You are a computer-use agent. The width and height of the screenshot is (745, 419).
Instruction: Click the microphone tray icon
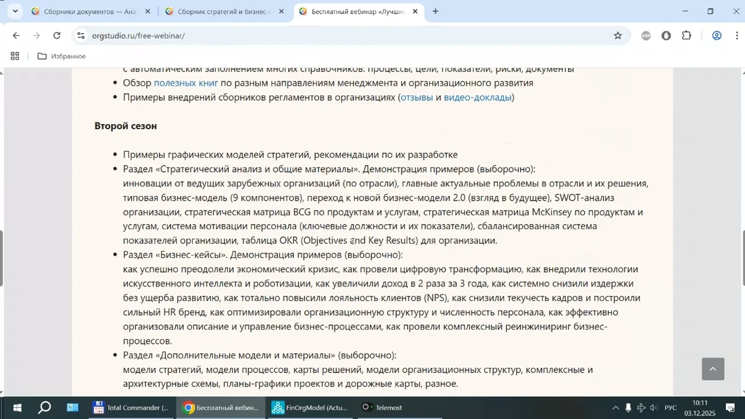click(628, 407)
